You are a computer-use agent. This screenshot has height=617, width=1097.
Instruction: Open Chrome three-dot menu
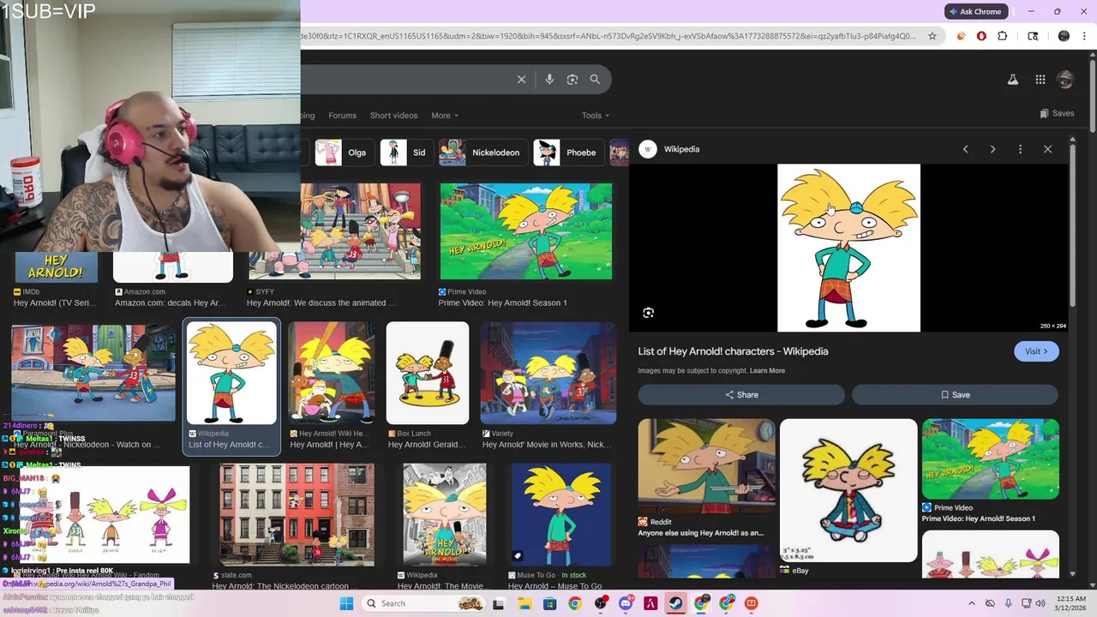pyautogui.click(x=1084, y=36)
